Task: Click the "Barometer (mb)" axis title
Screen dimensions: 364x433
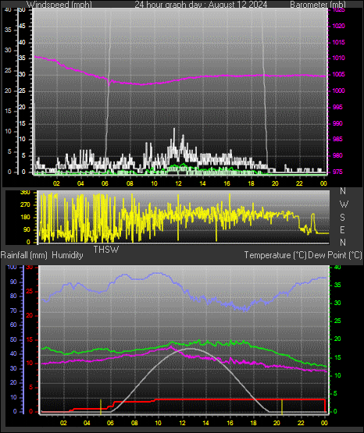Action: [318, 4]
